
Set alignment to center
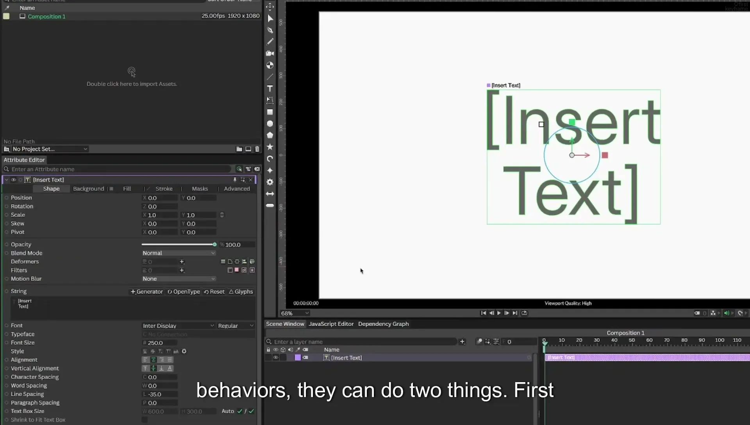153,360
